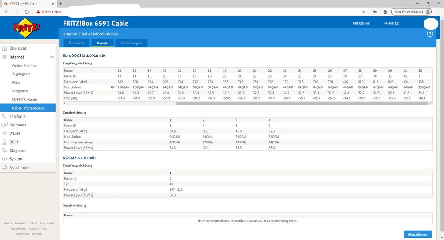Screen dimensions: 444x240
Task: Click the FRITZ!Box 6591 Cable browser tab
Action: 28,4
